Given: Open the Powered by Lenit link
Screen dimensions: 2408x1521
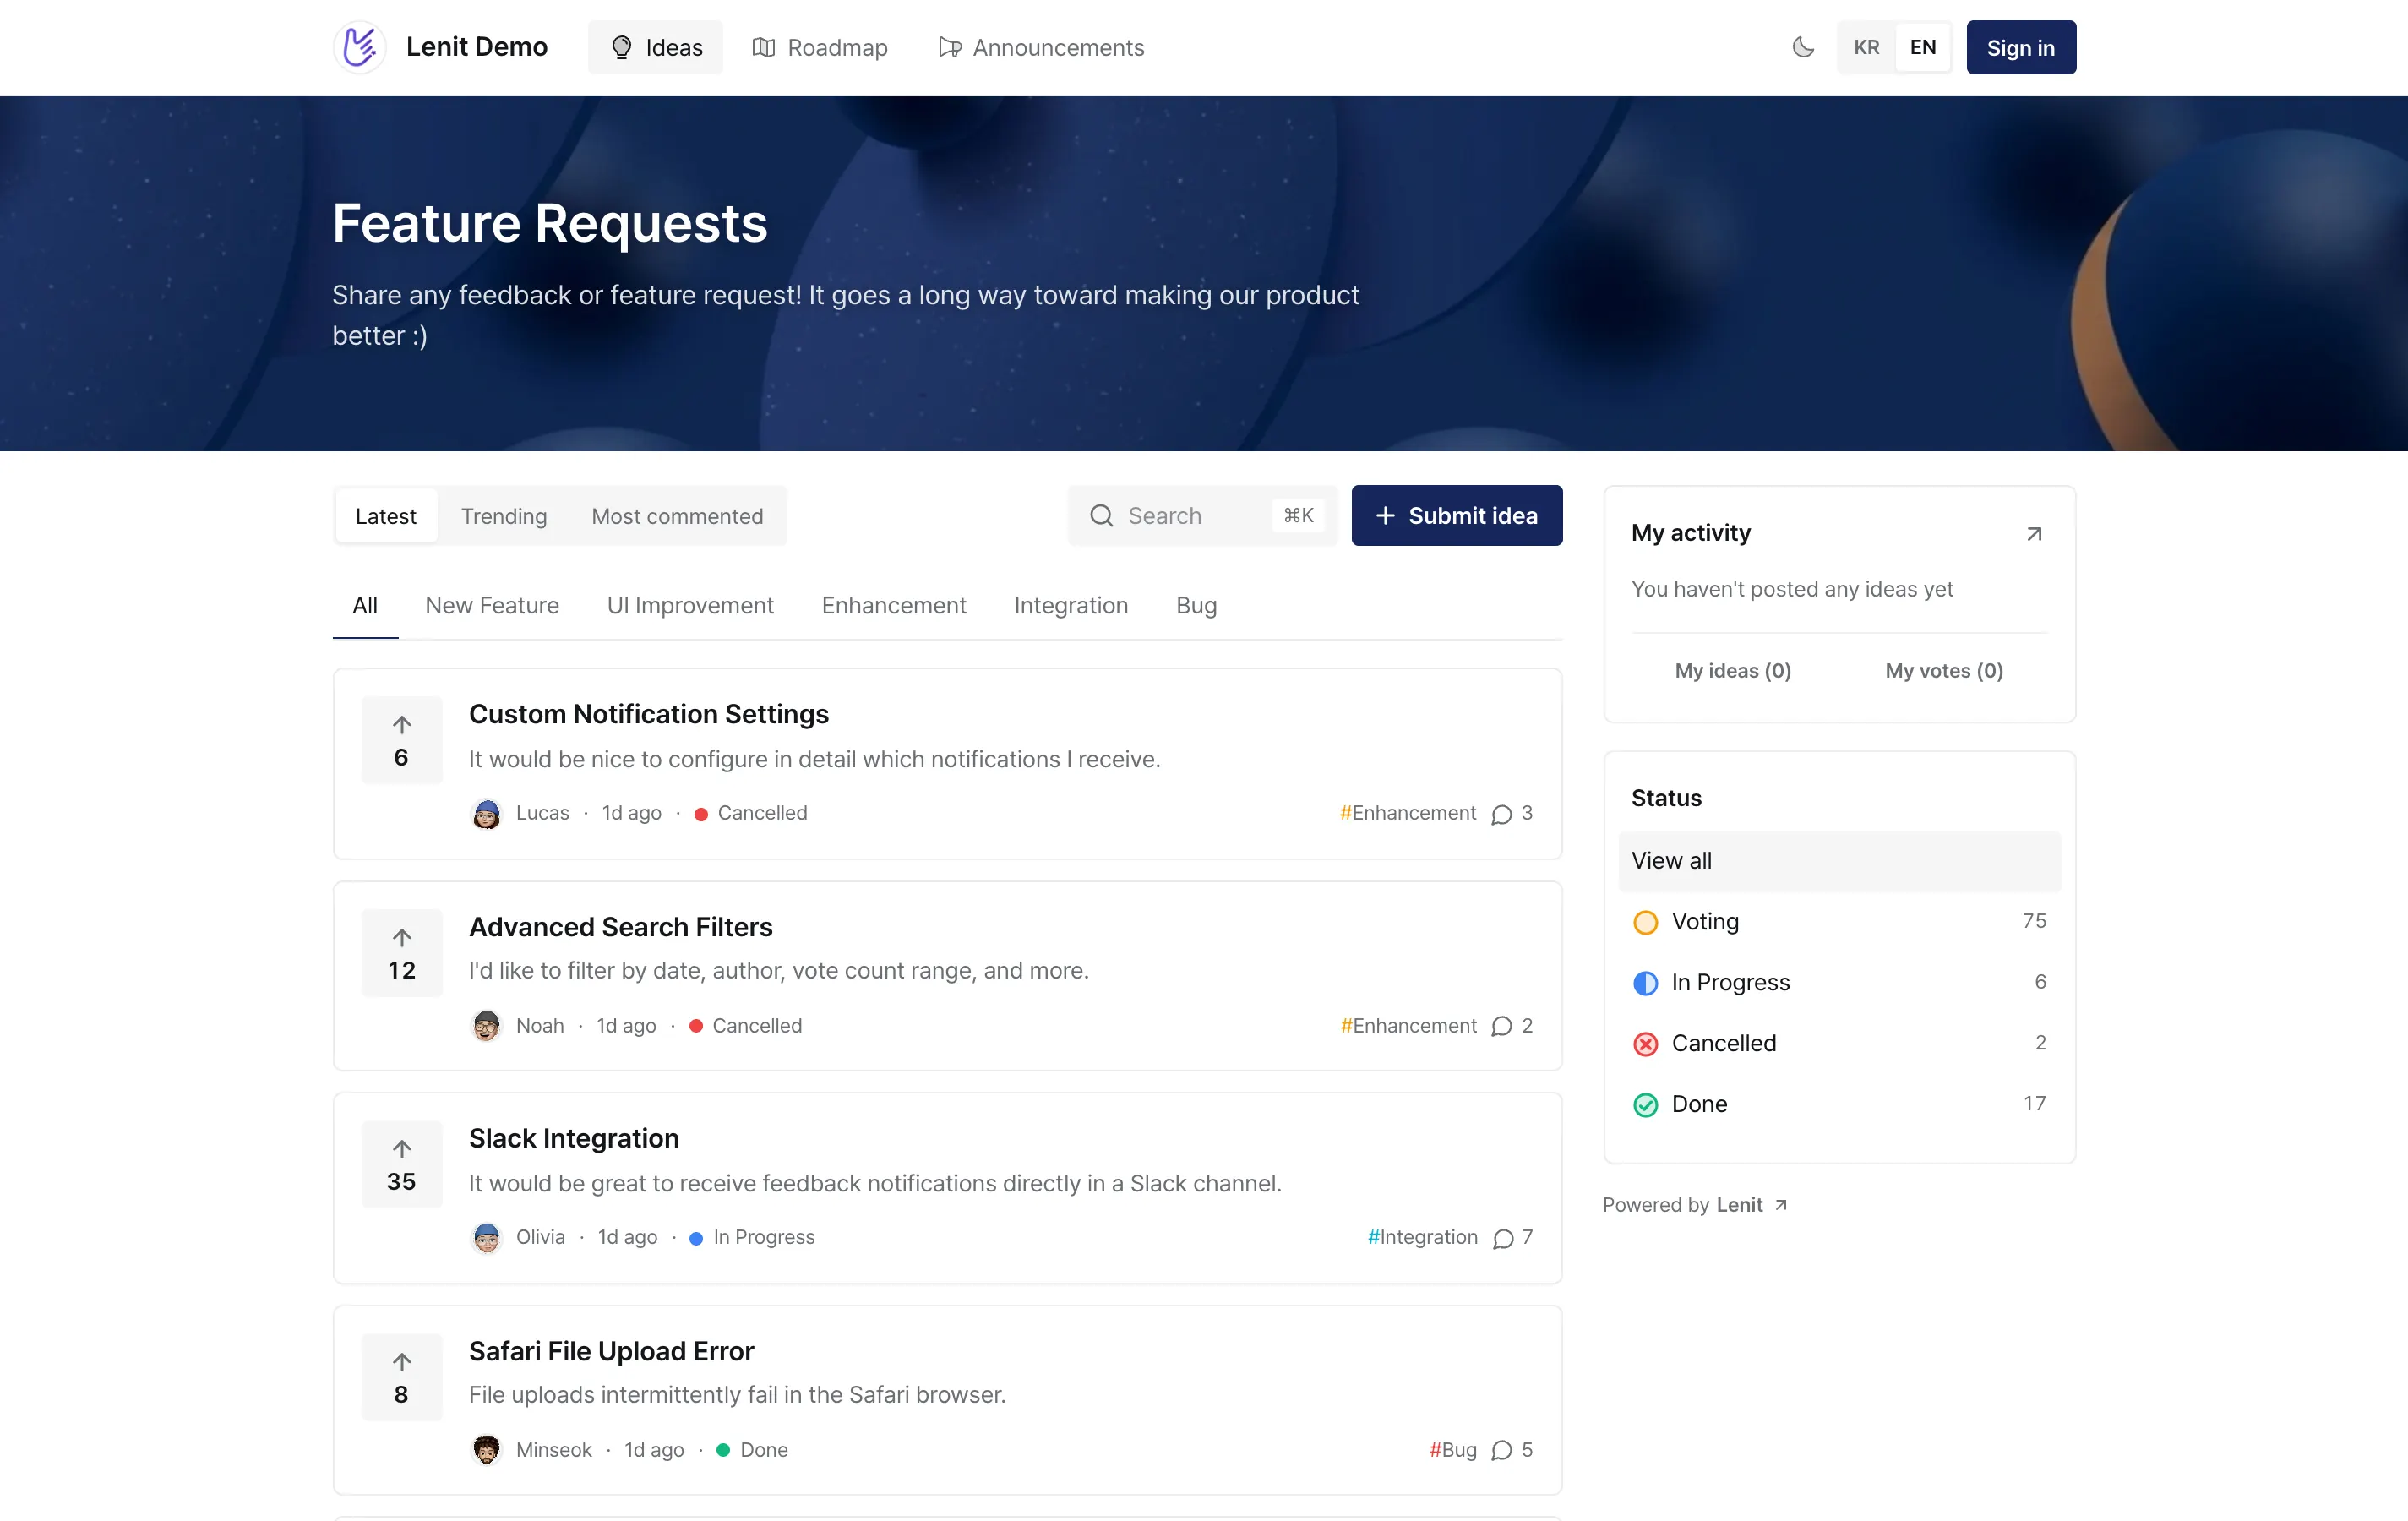Looking at the screenshot, I should 1694,1205.
